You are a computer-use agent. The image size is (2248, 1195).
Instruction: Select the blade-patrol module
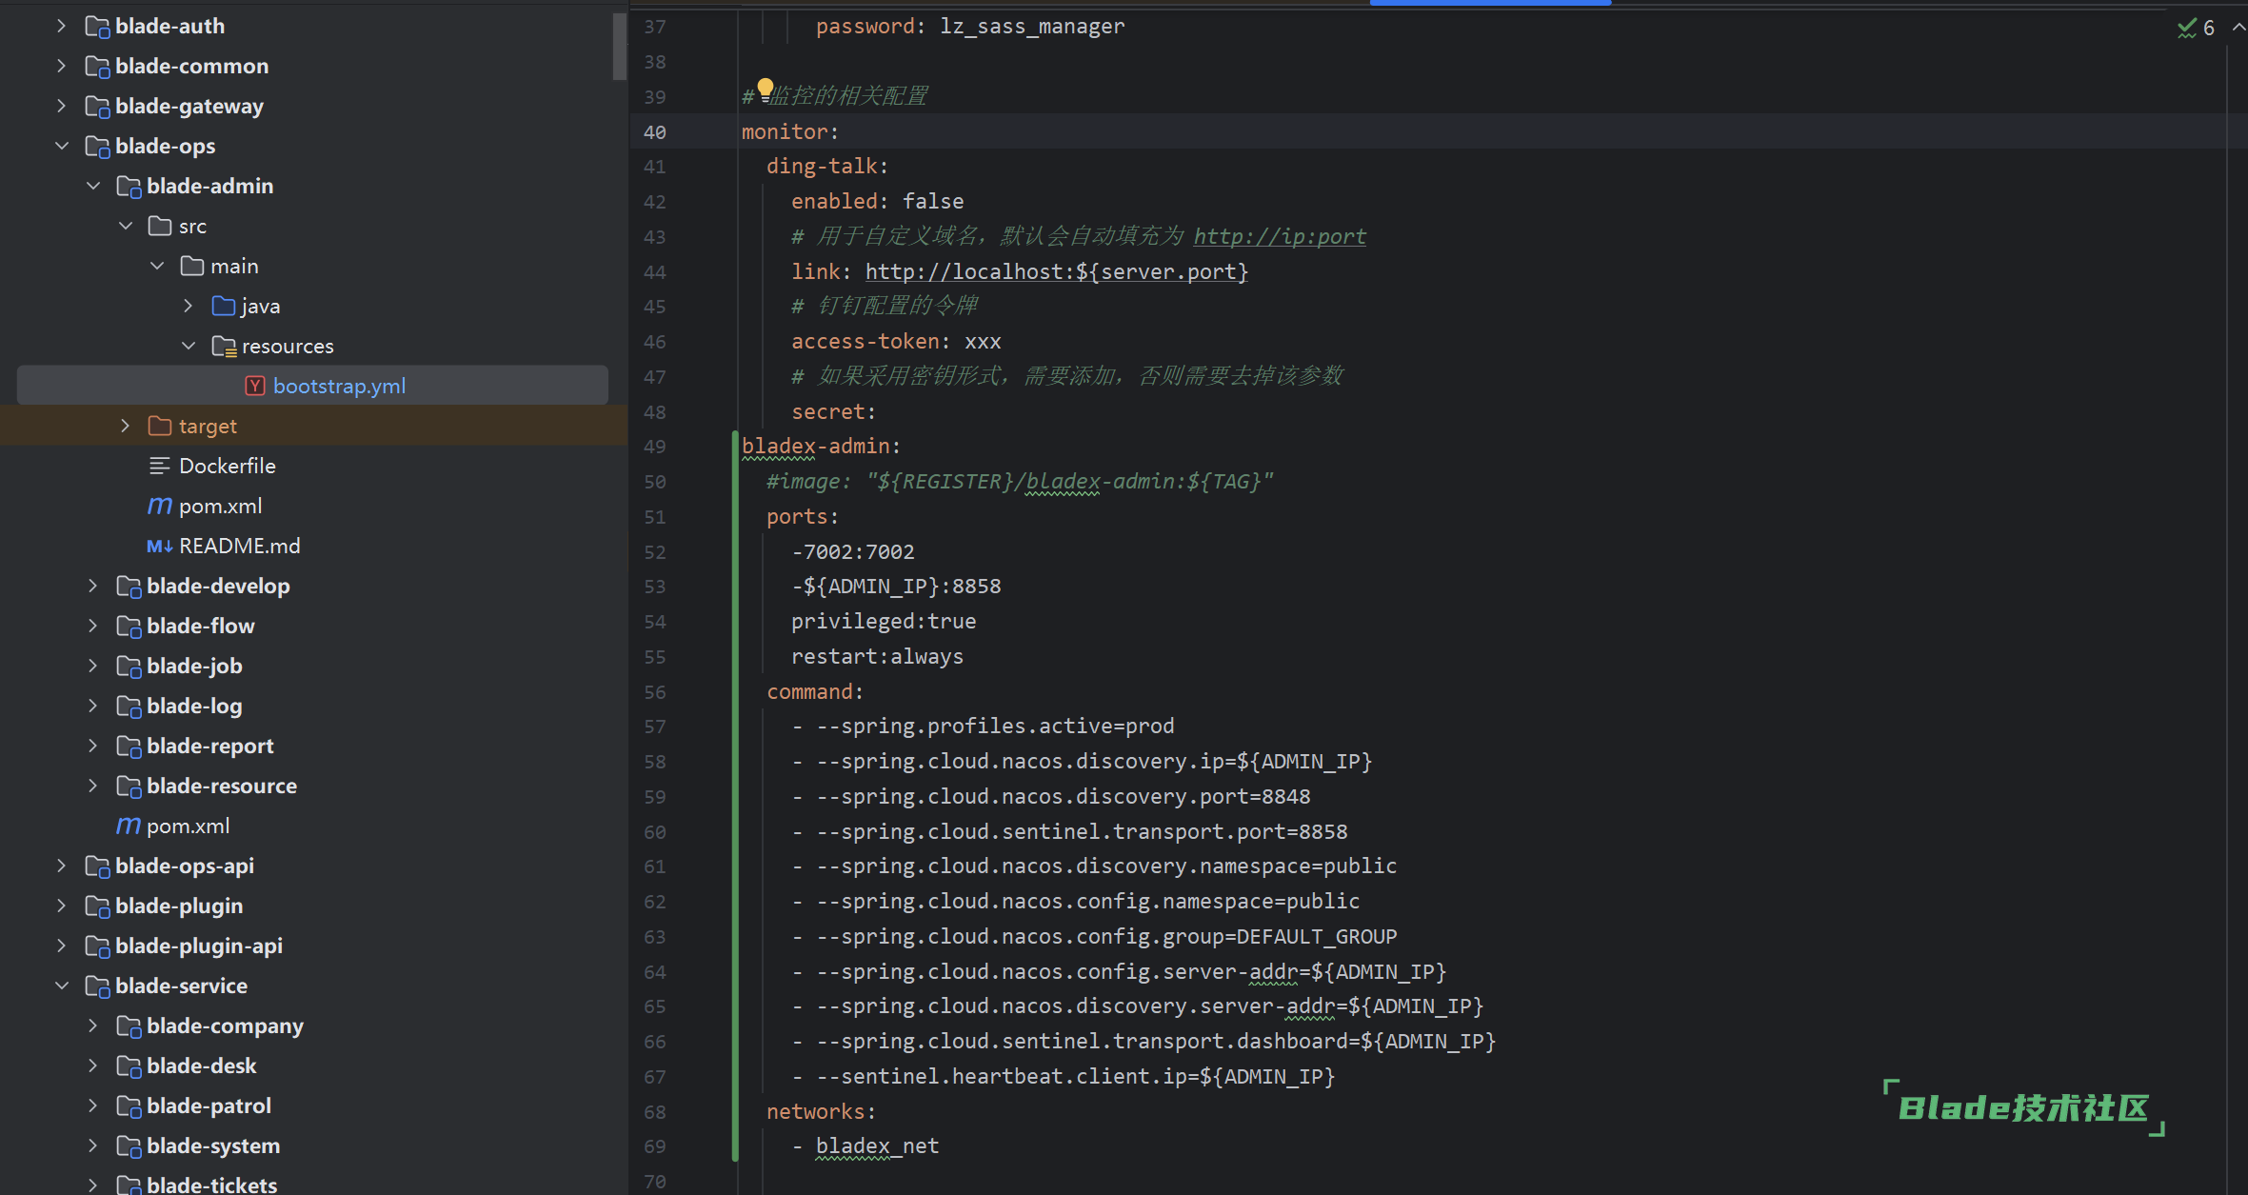(209, 1106)
